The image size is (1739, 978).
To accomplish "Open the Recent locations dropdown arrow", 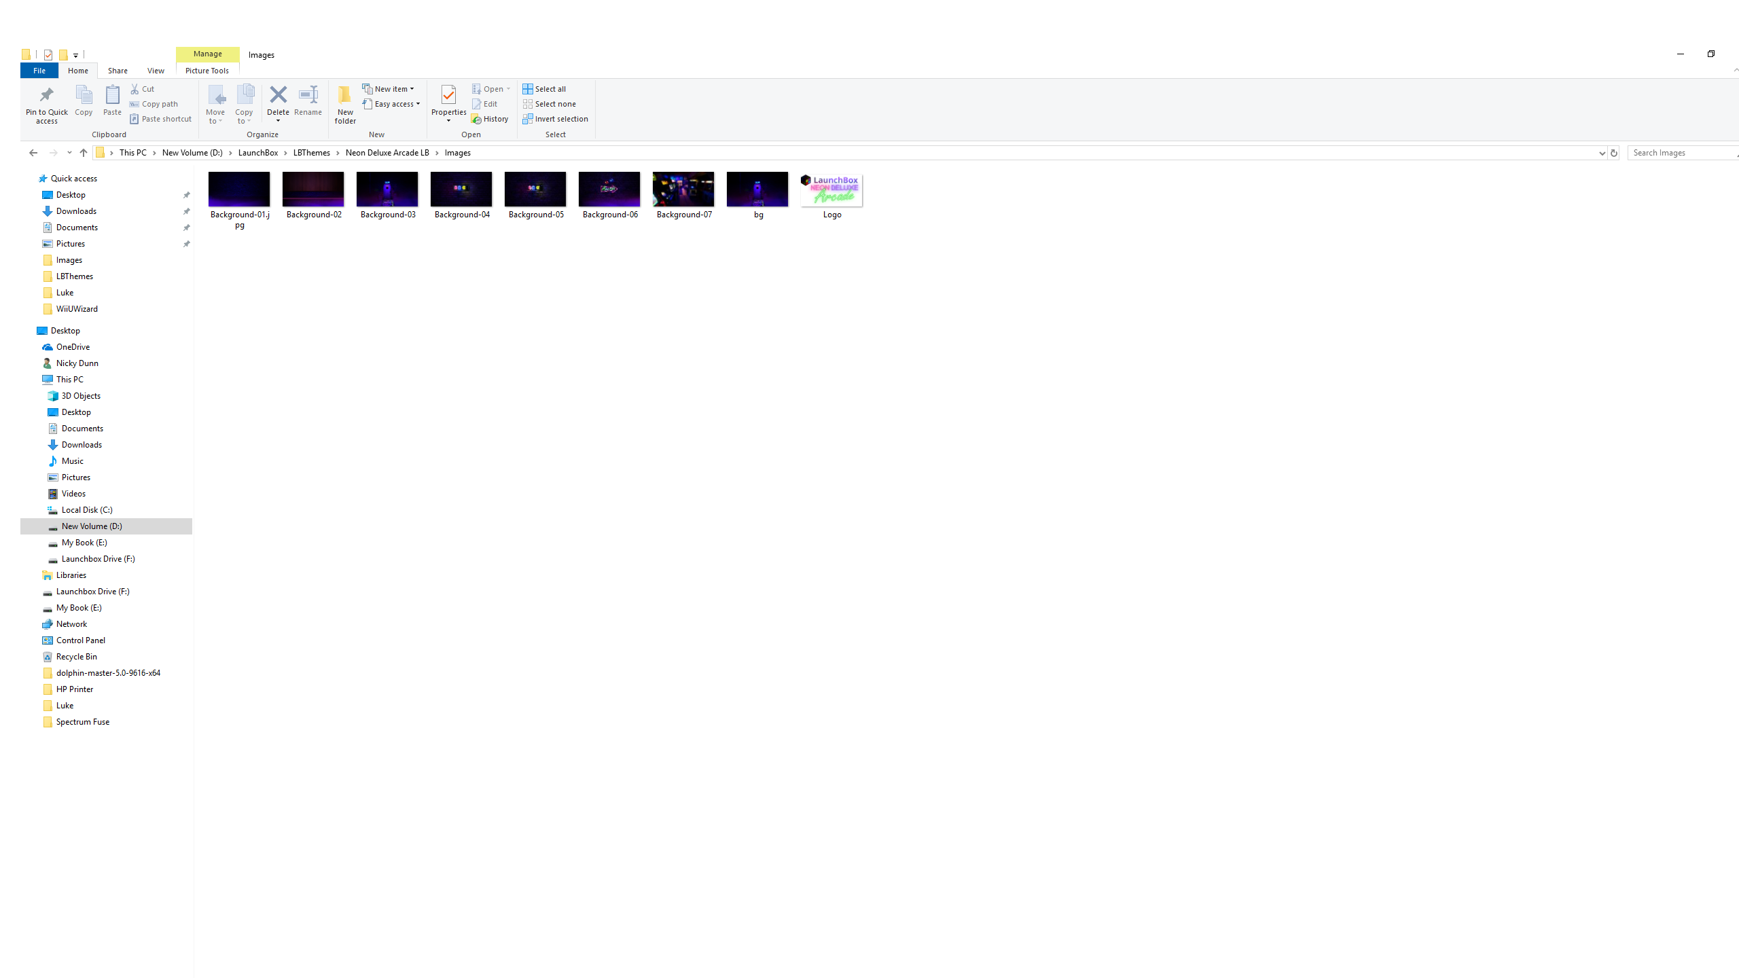I will [x=69, y=153].
